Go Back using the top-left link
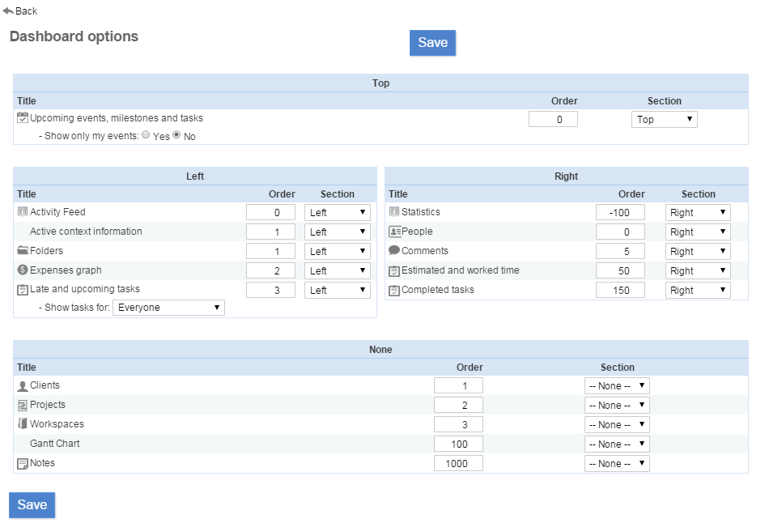This screenshot has width=782, height=523. [20, 11]
